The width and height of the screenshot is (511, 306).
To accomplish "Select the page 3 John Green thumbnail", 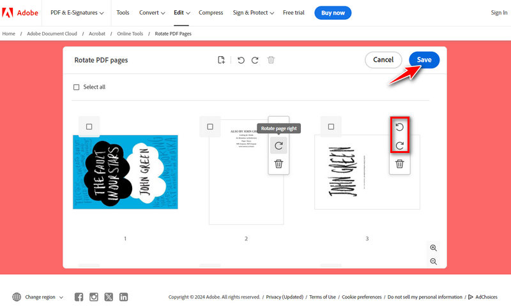I will tap(367, 172).
